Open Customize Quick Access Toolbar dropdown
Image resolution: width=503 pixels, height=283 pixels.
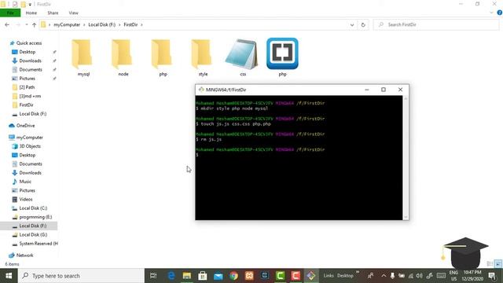click(30, 4)
